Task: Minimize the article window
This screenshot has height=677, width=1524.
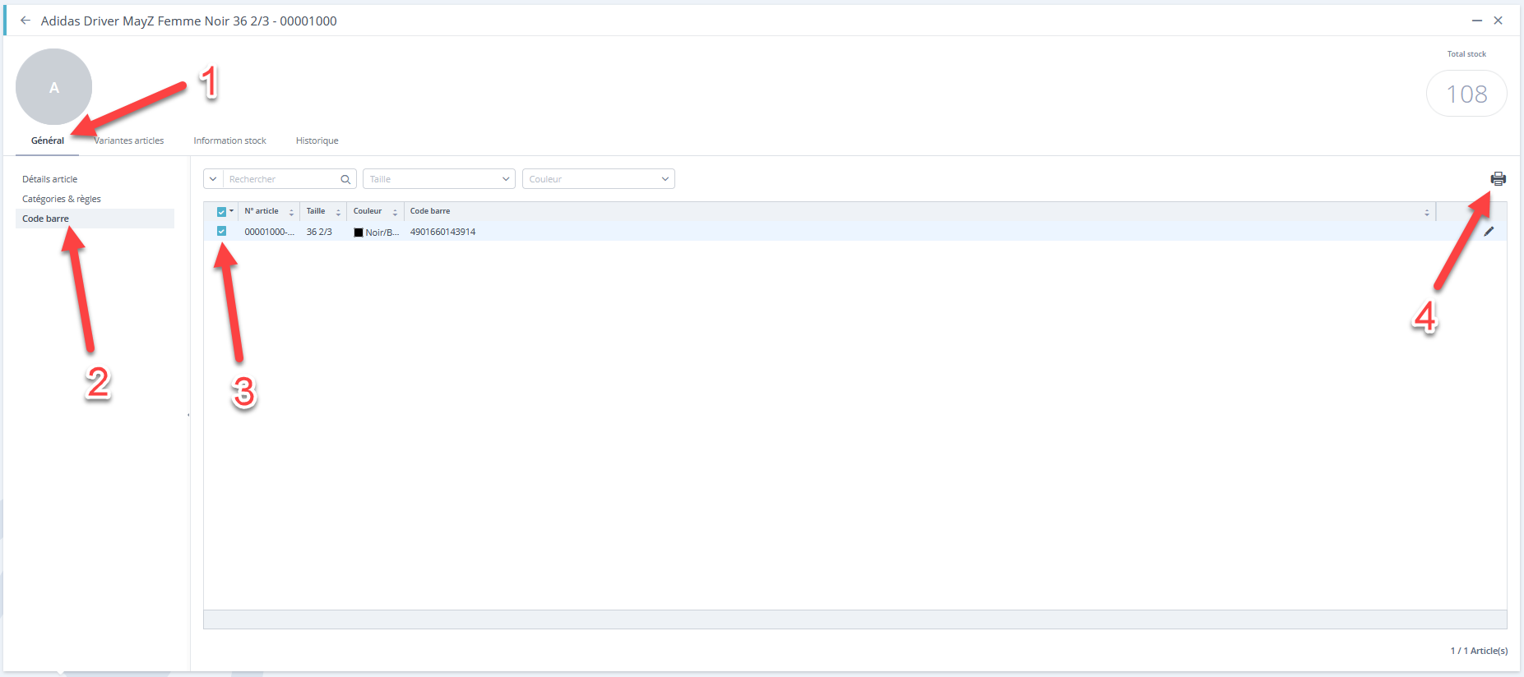Action: [1477, 21]
